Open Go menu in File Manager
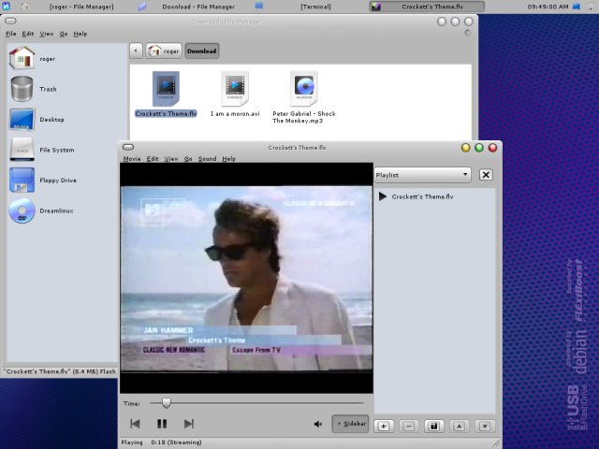The image size is (599, 449). pyautogui.click(x=64, y=34)
